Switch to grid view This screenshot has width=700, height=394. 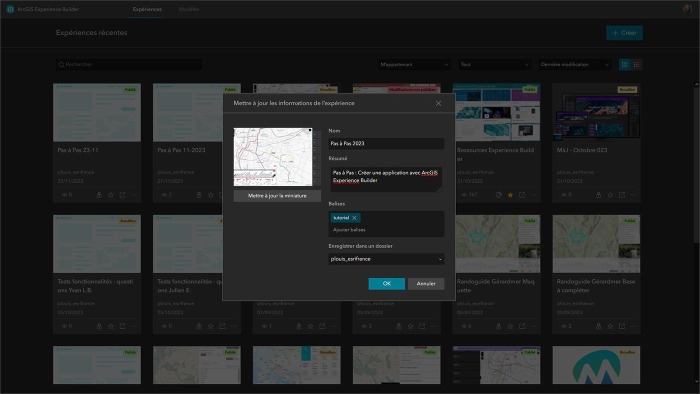pos(624,64)
